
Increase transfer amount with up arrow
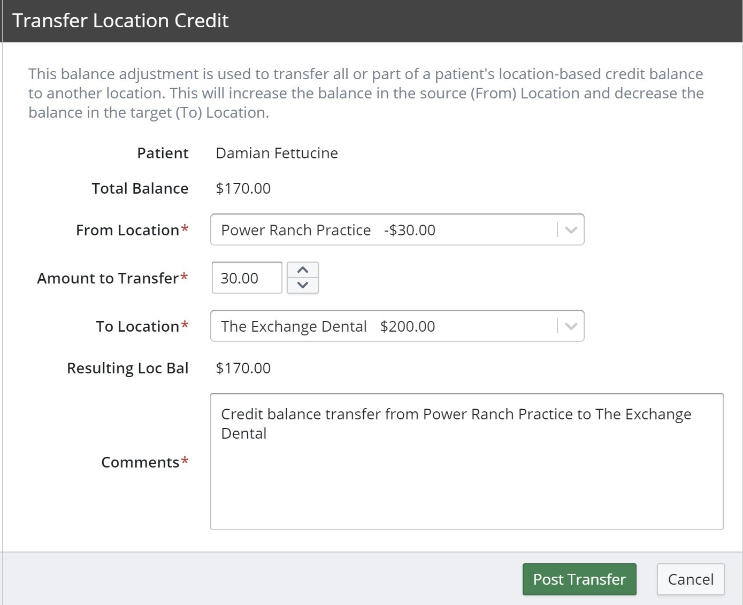tap(303, 270)
